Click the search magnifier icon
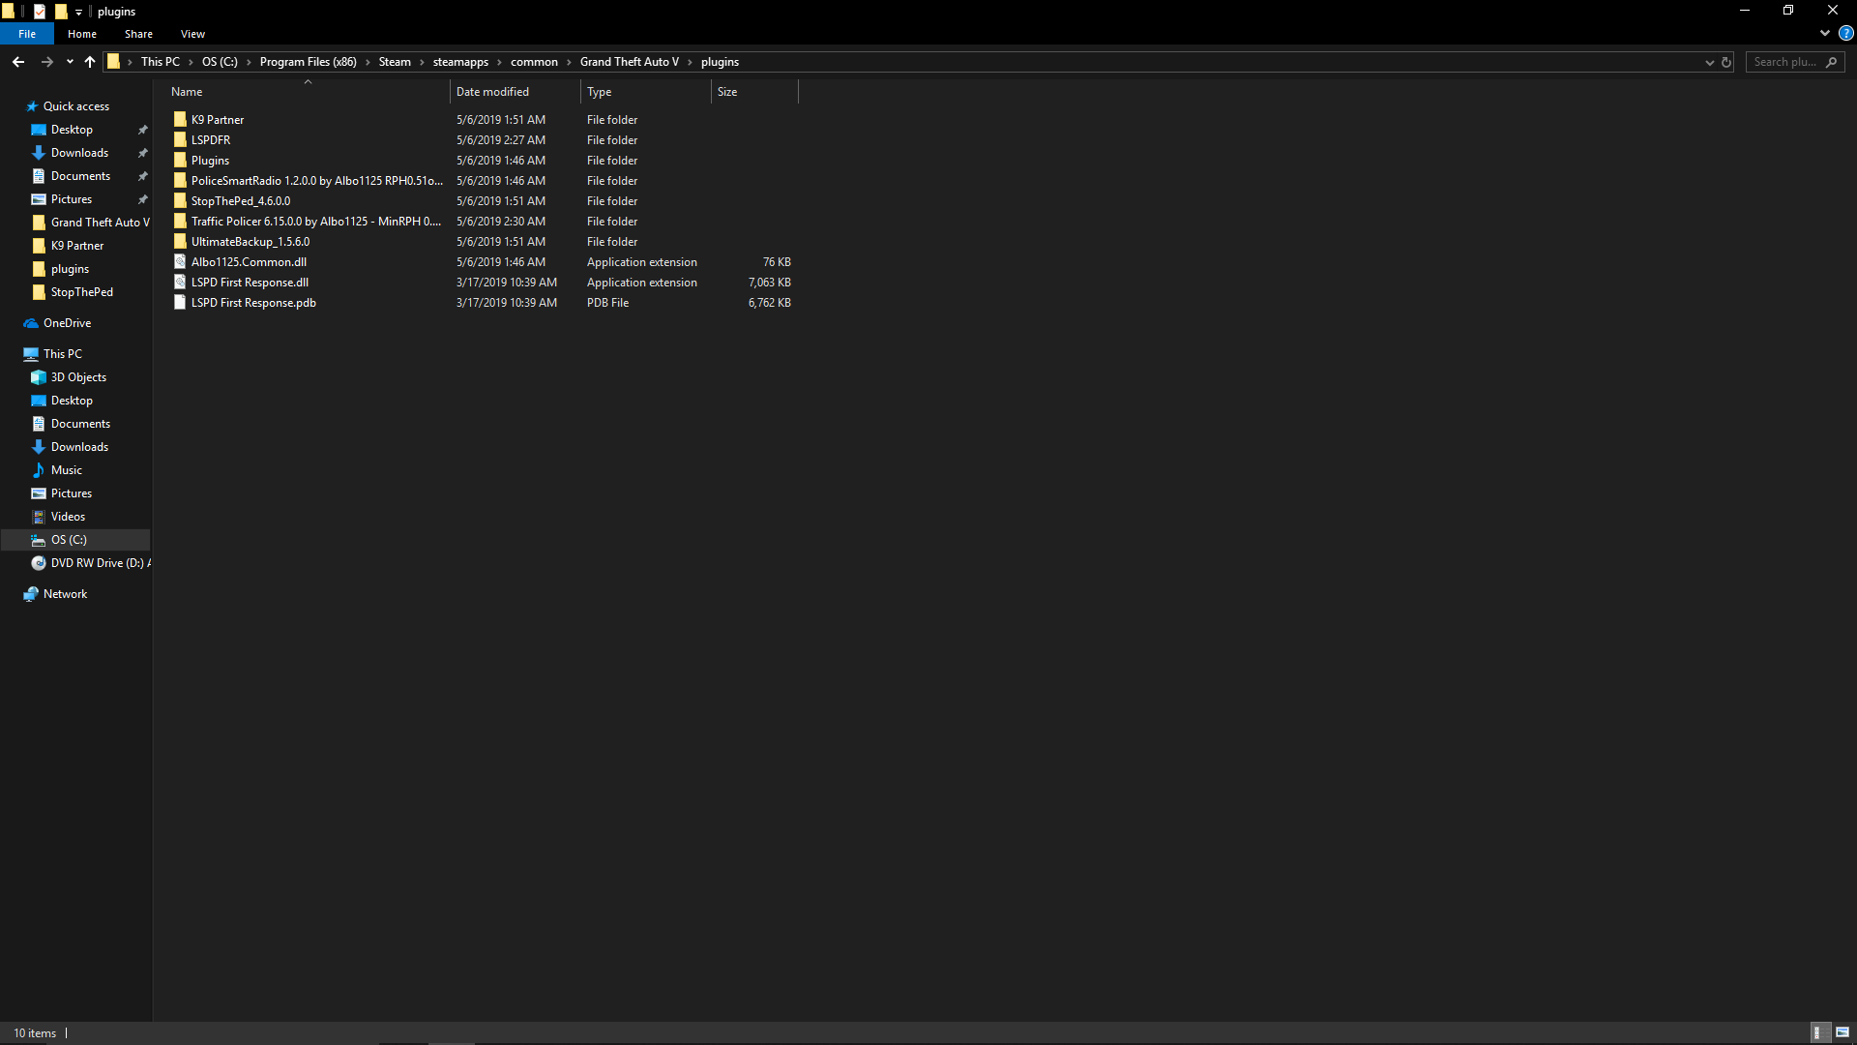 point(1831,62)
